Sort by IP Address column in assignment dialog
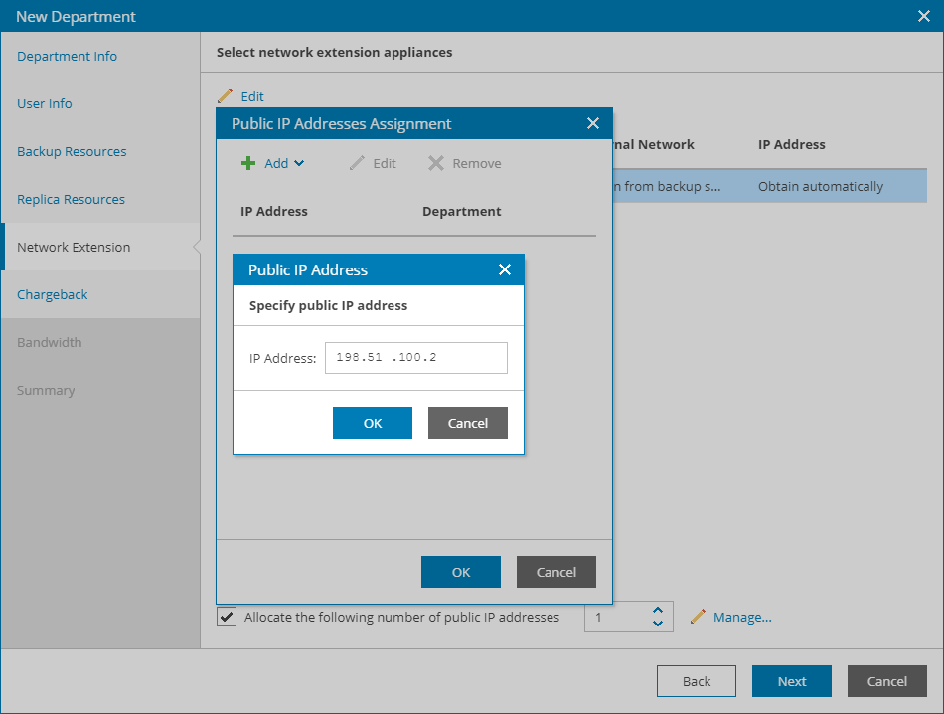944x714 pixels. pos(274,212)
